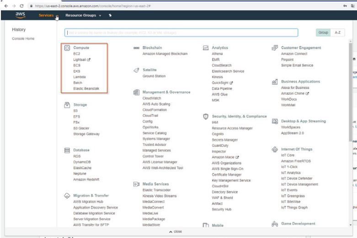Image resolution: width=357 pixels, height=238 pixels.
Task: Open Systems Manager
Action: pyautogui.click(x=156, y=139)
